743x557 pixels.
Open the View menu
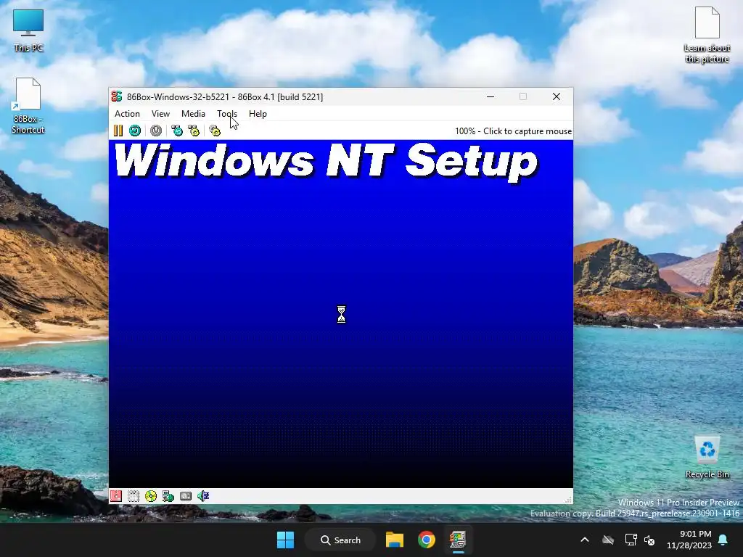160,114
